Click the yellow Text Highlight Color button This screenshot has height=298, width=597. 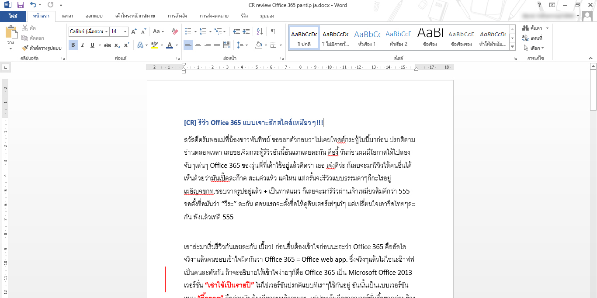pos(154,45)
